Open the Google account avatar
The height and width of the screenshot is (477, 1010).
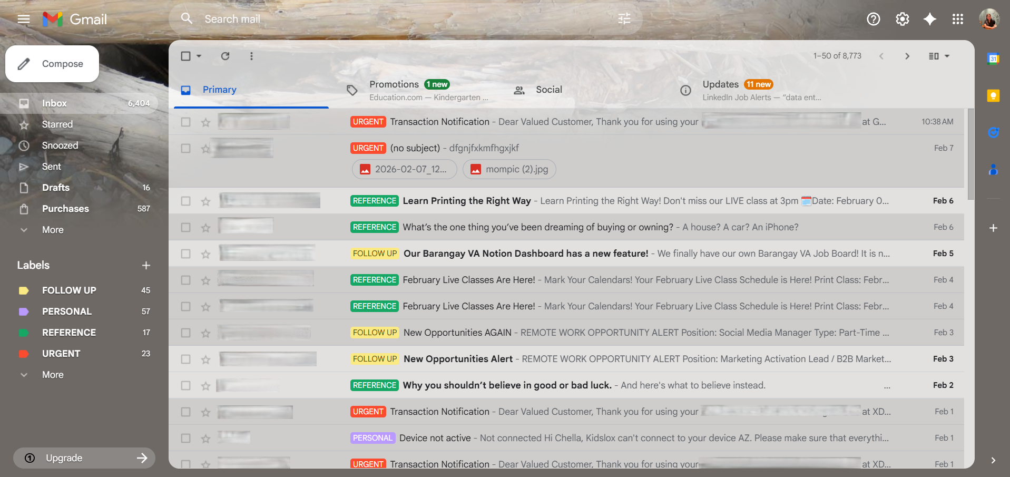989,20
